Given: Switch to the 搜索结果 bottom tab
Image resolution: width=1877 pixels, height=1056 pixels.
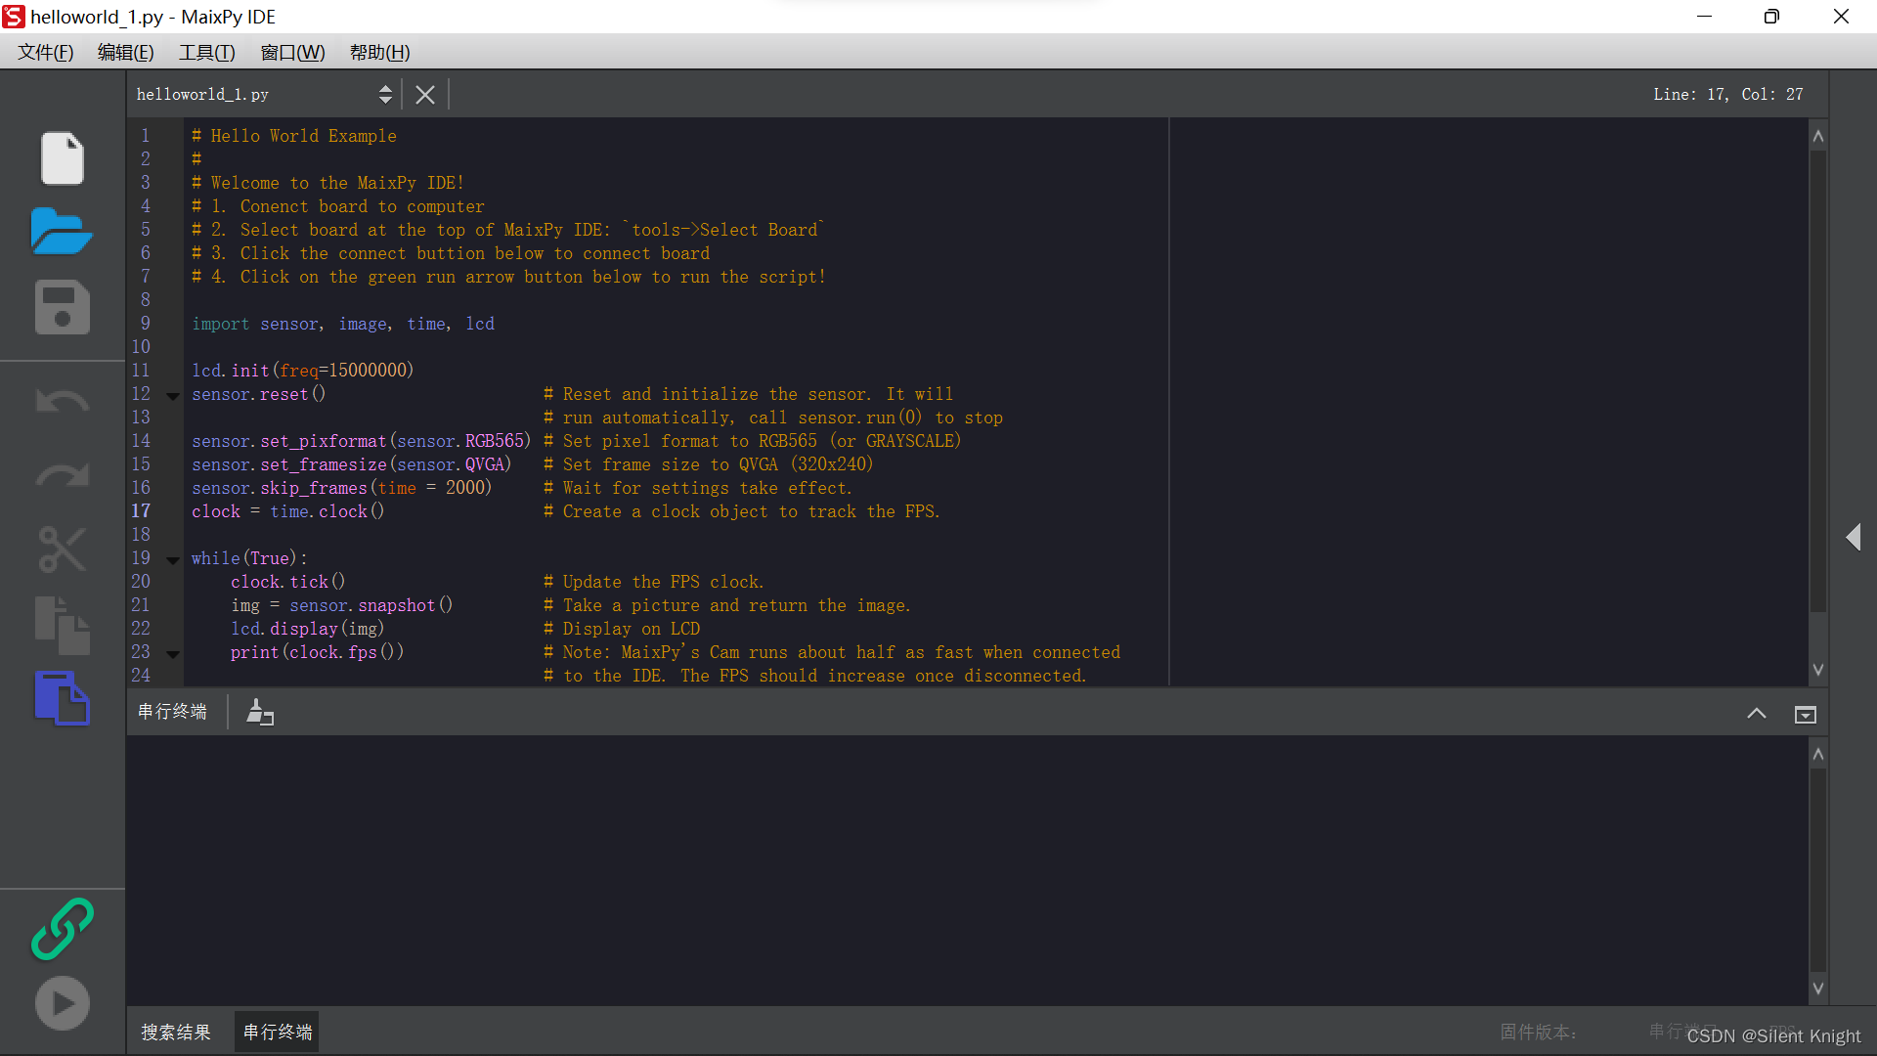Looking at the screenshot, I should pyautogui.click(x=176, y=1033).
